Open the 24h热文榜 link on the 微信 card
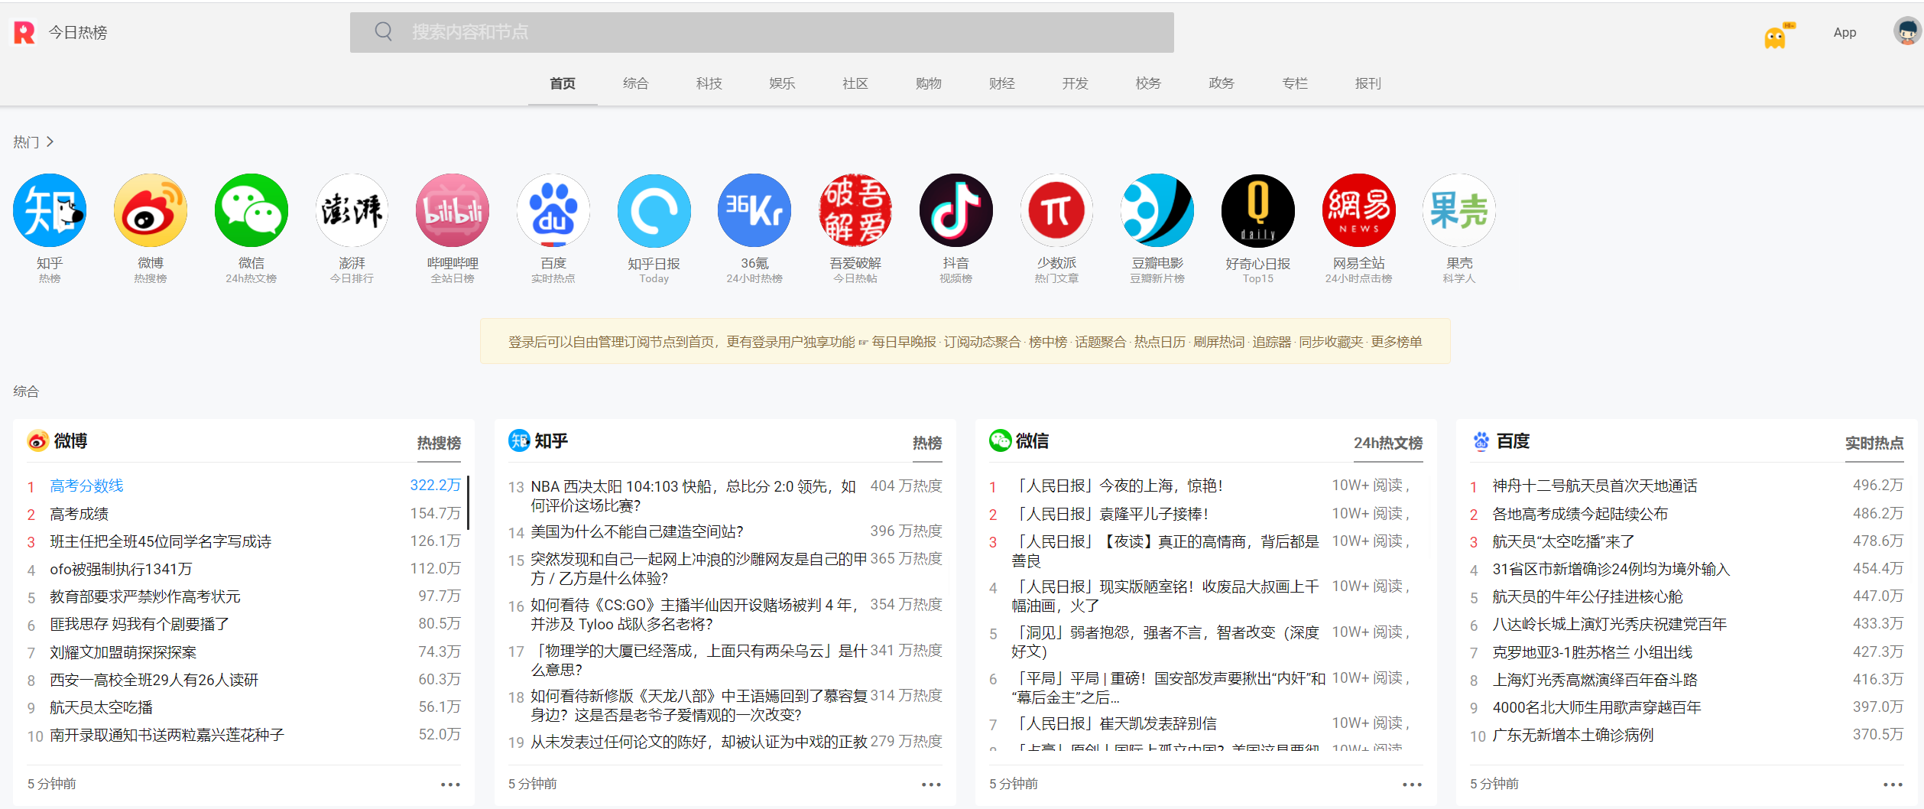Image resolution: width=1924 pixels, height=809 pixels. (1388, 443)
